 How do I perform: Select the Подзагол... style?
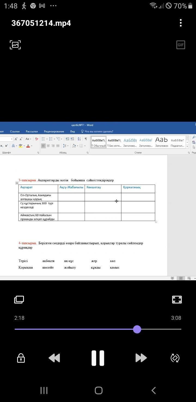pyautogui.click(x=177, y=142)
